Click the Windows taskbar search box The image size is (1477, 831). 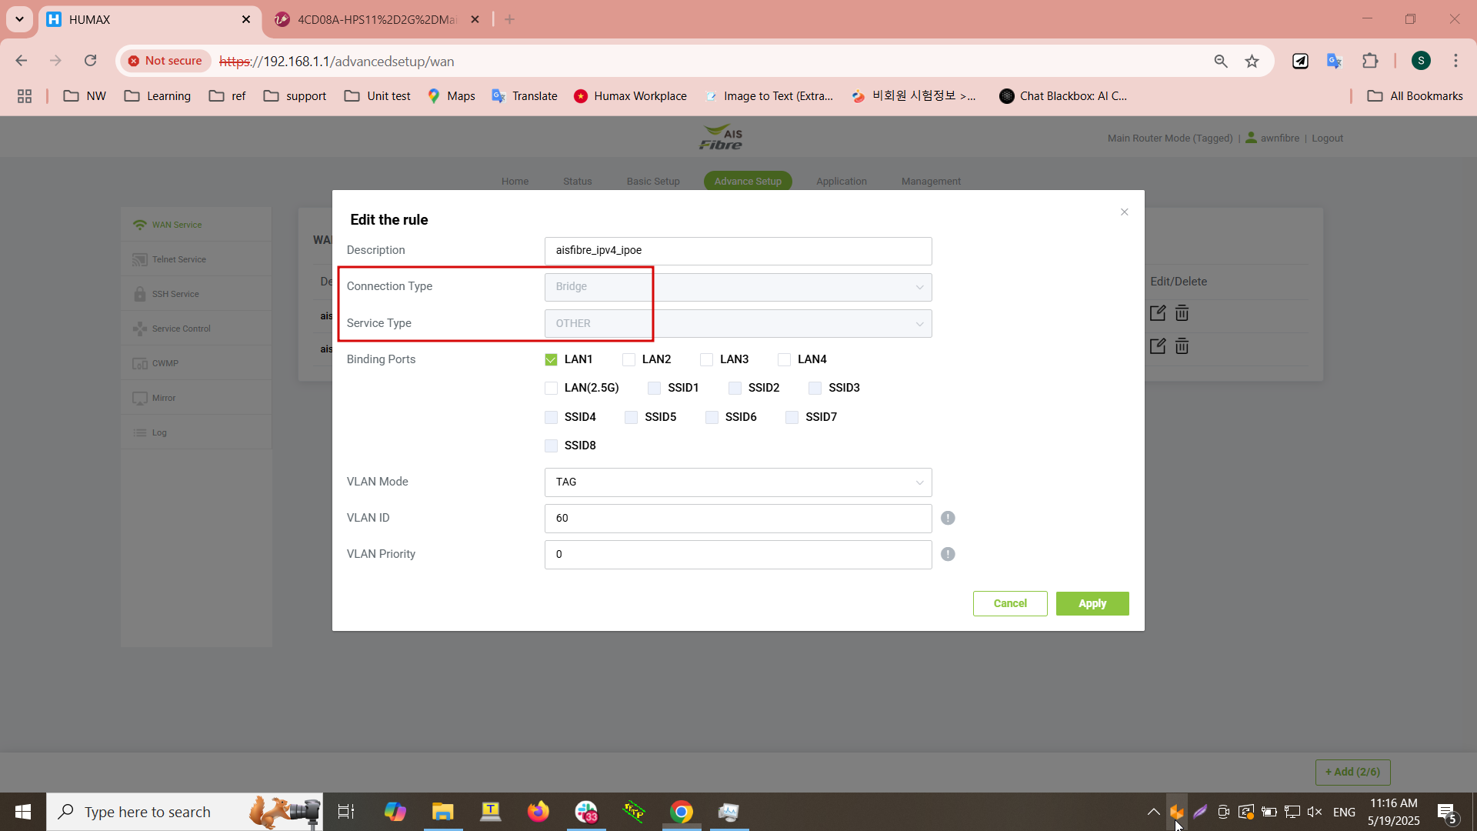(x=185, y=812)
